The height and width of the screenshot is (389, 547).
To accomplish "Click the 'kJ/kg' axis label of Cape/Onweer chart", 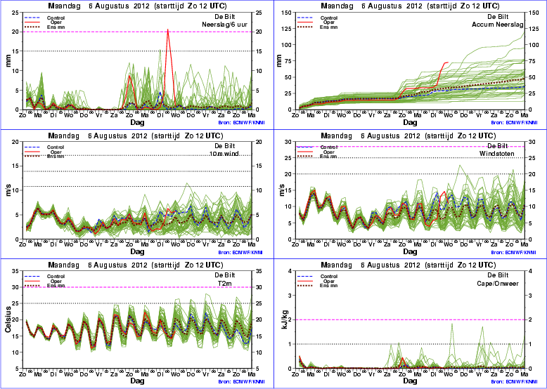I will [x=285, y=319].
